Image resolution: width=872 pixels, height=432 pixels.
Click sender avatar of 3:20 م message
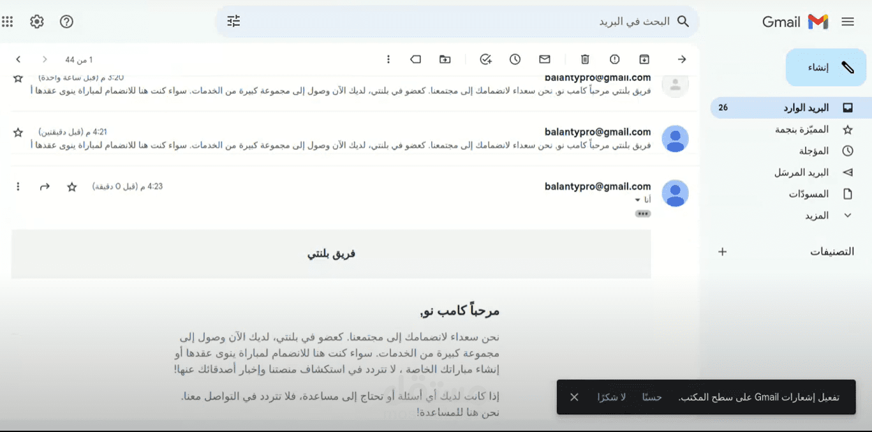(x=675, y=84)
